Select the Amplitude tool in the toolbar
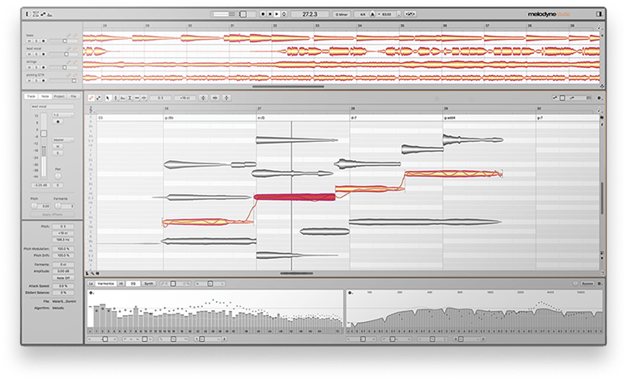Viewport: 627px width, 380px height. 131,97
